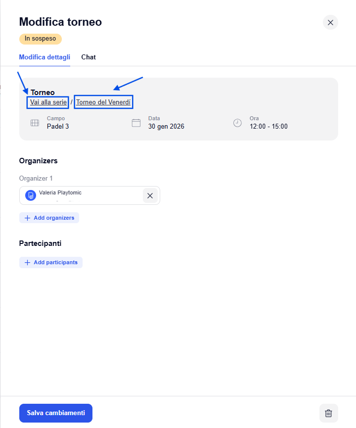Select the date value 30 gen 2026
Viewport: 356px width, 428px height.
[x=166, y=126]
